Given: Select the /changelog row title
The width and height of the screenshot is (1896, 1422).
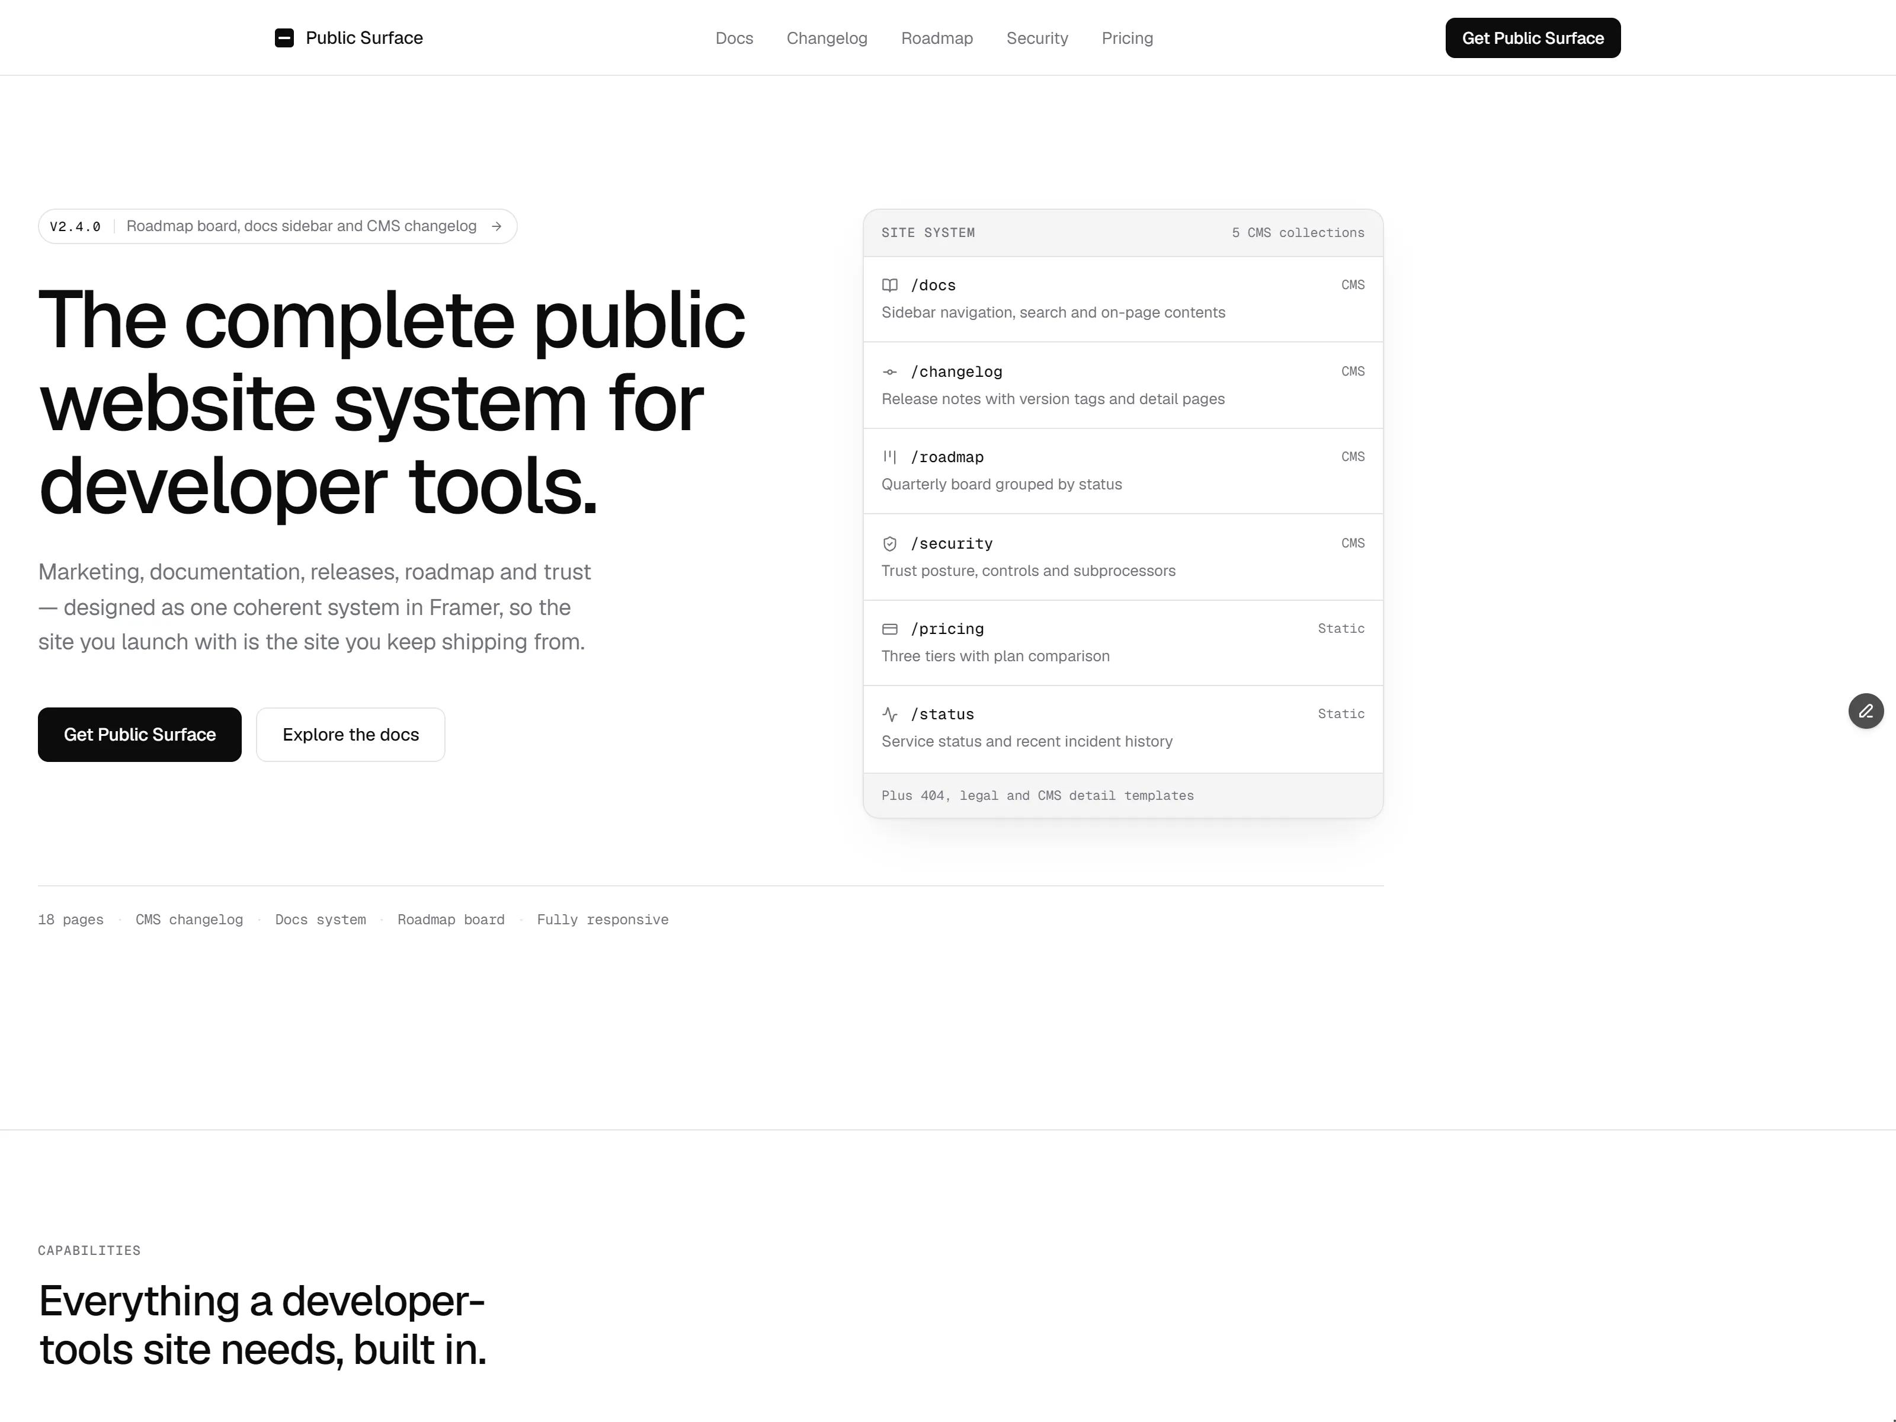Looking at the screenshot, I should (956, 372).
